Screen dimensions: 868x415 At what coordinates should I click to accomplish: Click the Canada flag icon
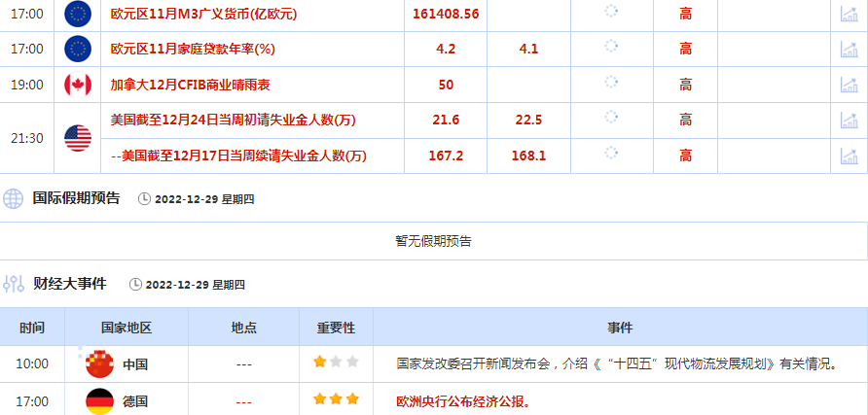click(78, 85)
